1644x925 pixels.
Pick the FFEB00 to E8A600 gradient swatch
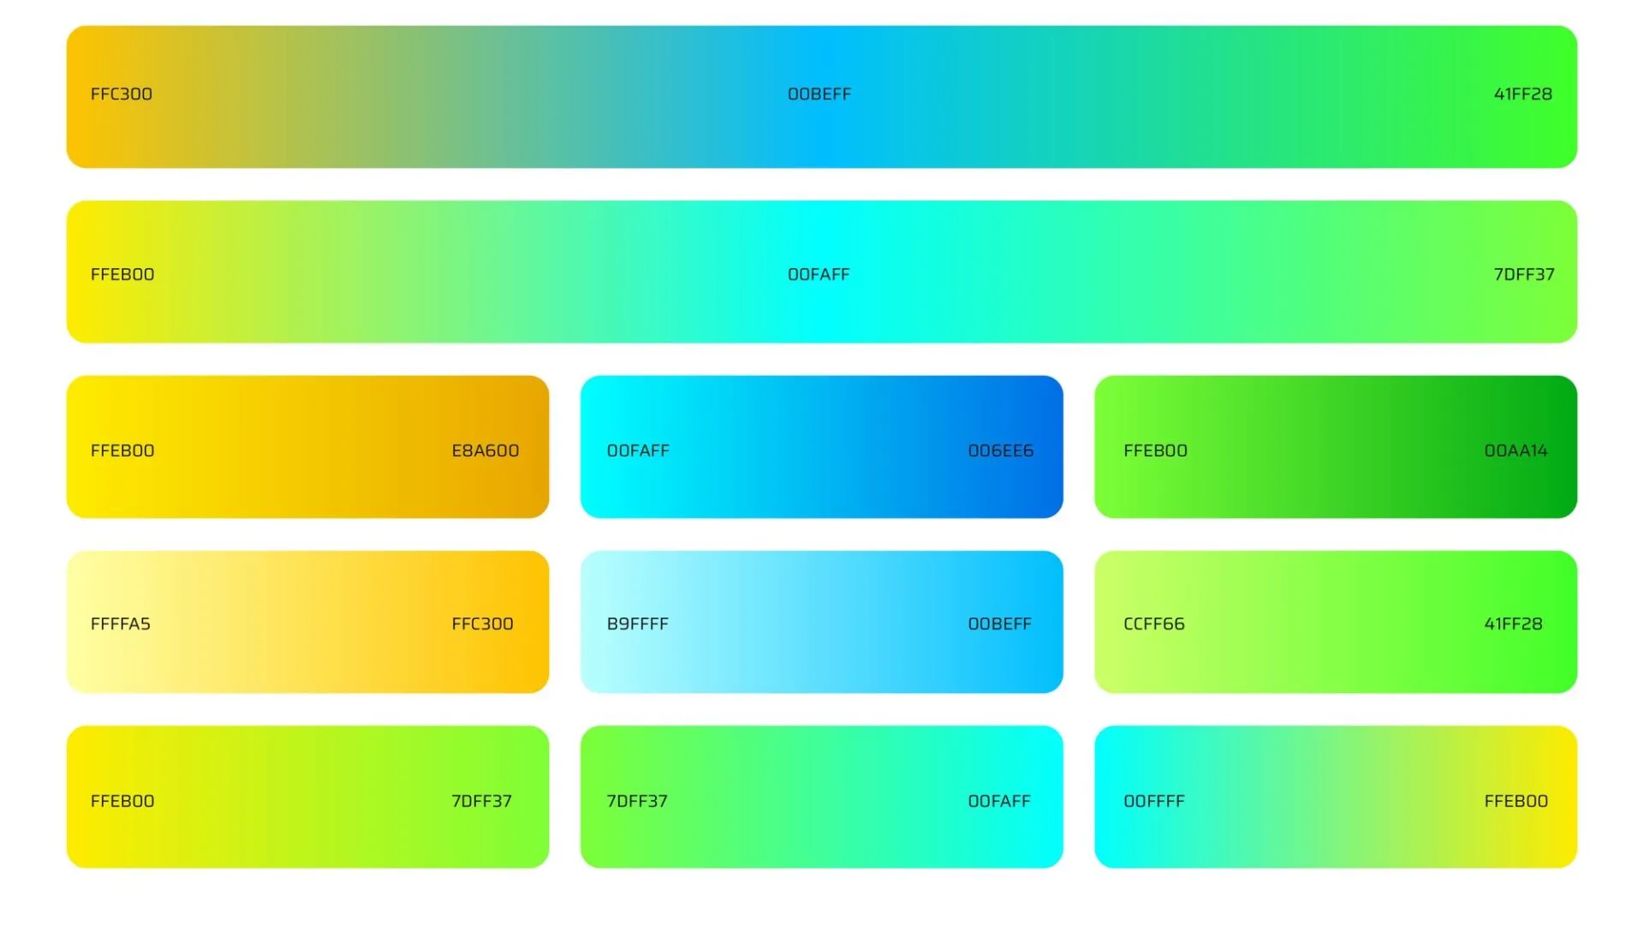tap(307, 447)
